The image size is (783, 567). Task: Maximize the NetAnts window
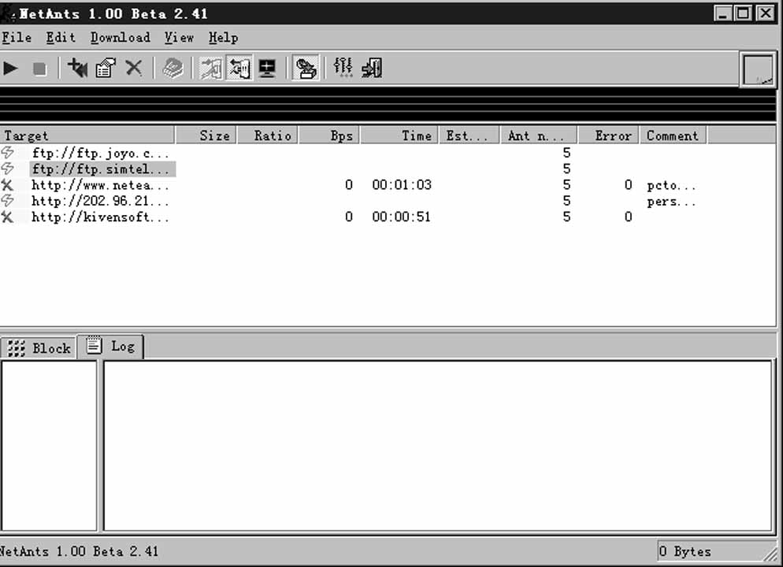744,13
